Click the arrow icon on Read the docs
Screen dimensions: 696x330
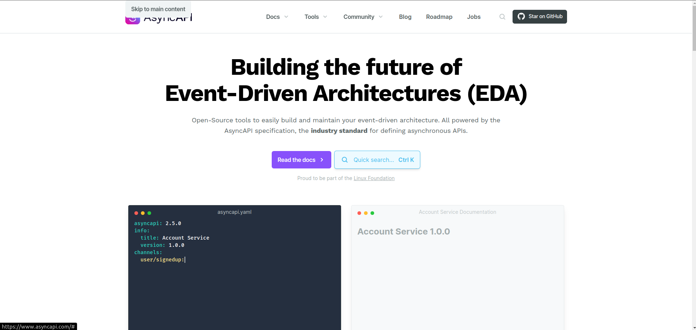[322, 160]
